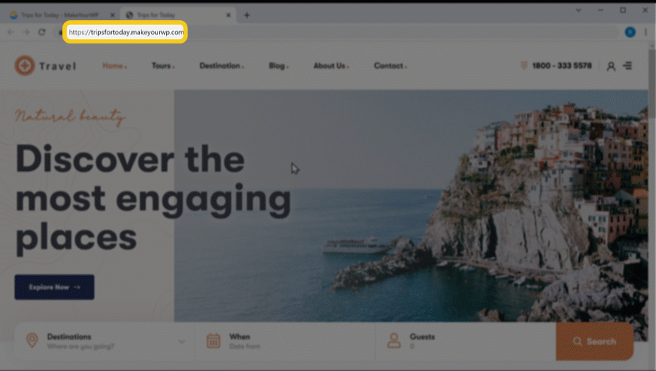Open Chrome's three-dot menu

(645, 33)
